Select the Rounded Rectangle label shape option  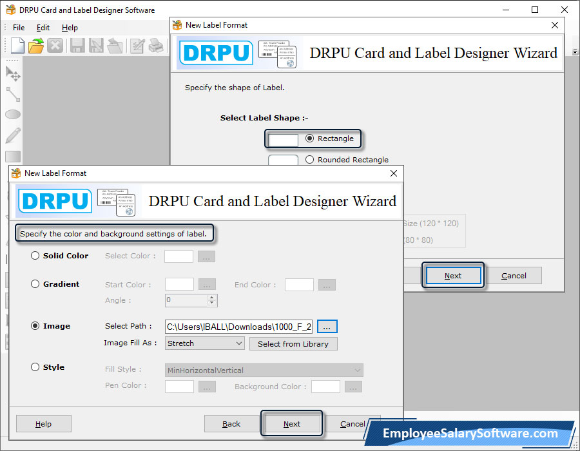(x=309, y=159)
